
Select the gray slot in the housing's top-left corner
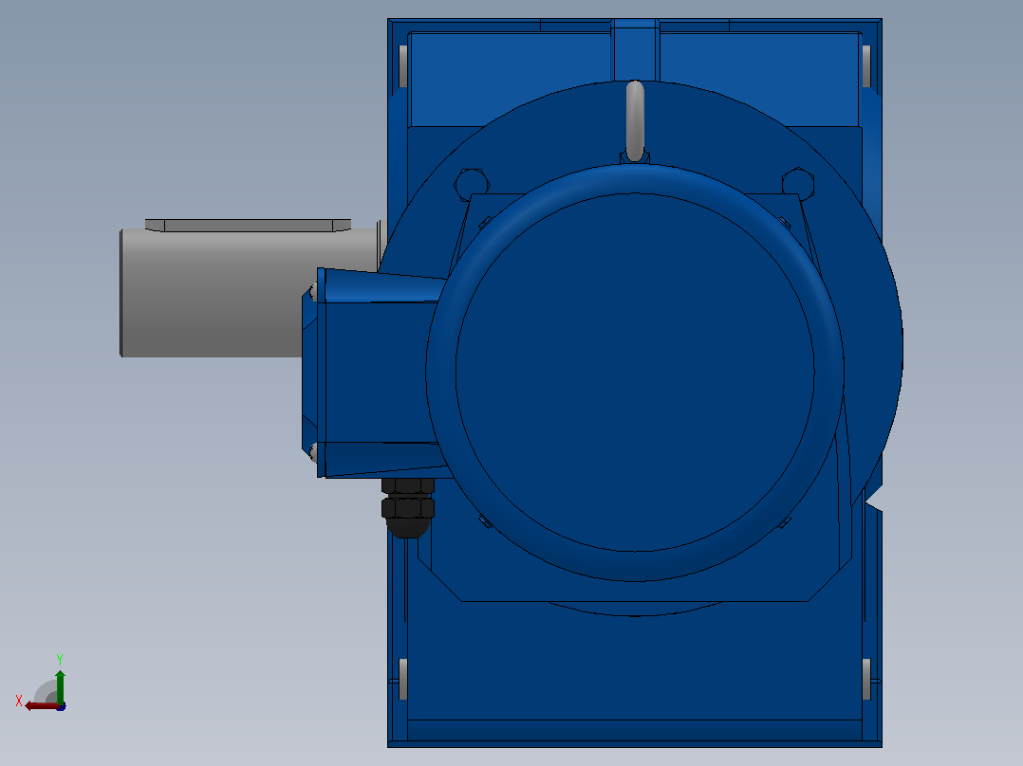[x=402, y=65]
